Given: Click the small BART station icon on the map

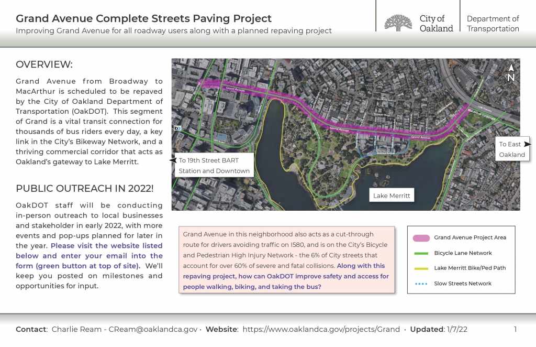Looking at the screenshot, I should [177, 128].
